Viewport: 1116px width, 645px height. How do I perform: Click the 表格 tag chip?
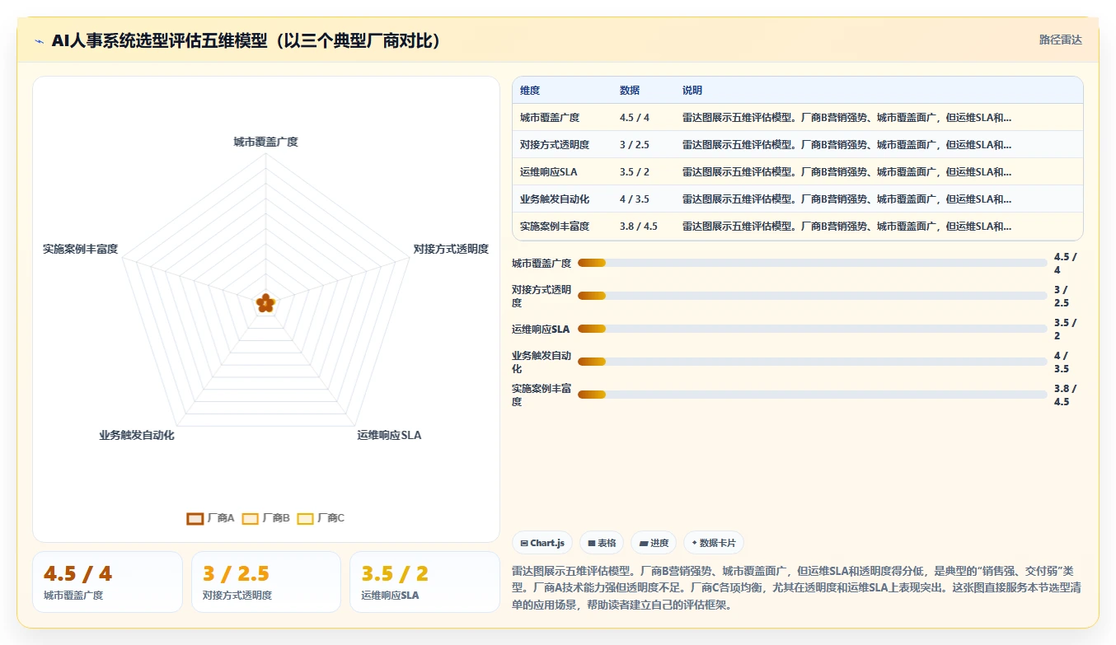(x=601, y=543)
